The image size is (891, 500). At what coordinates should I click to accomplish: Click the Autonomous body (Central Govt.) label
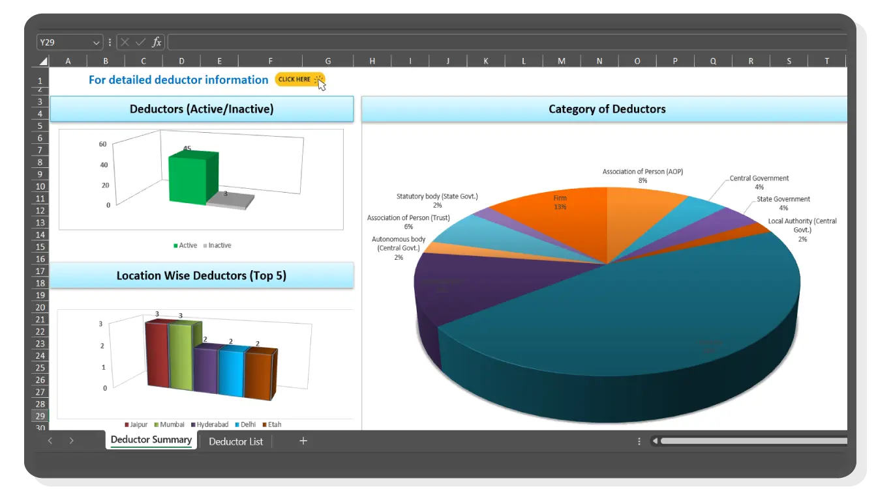(x=399, y=248)
